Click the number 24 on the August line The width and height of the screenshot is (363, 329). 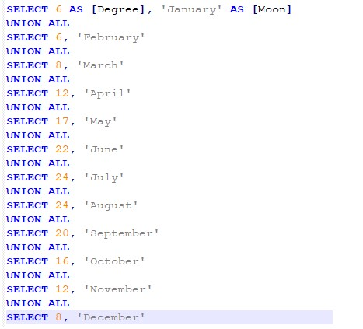pyautogui.click(x=62, y=205)
